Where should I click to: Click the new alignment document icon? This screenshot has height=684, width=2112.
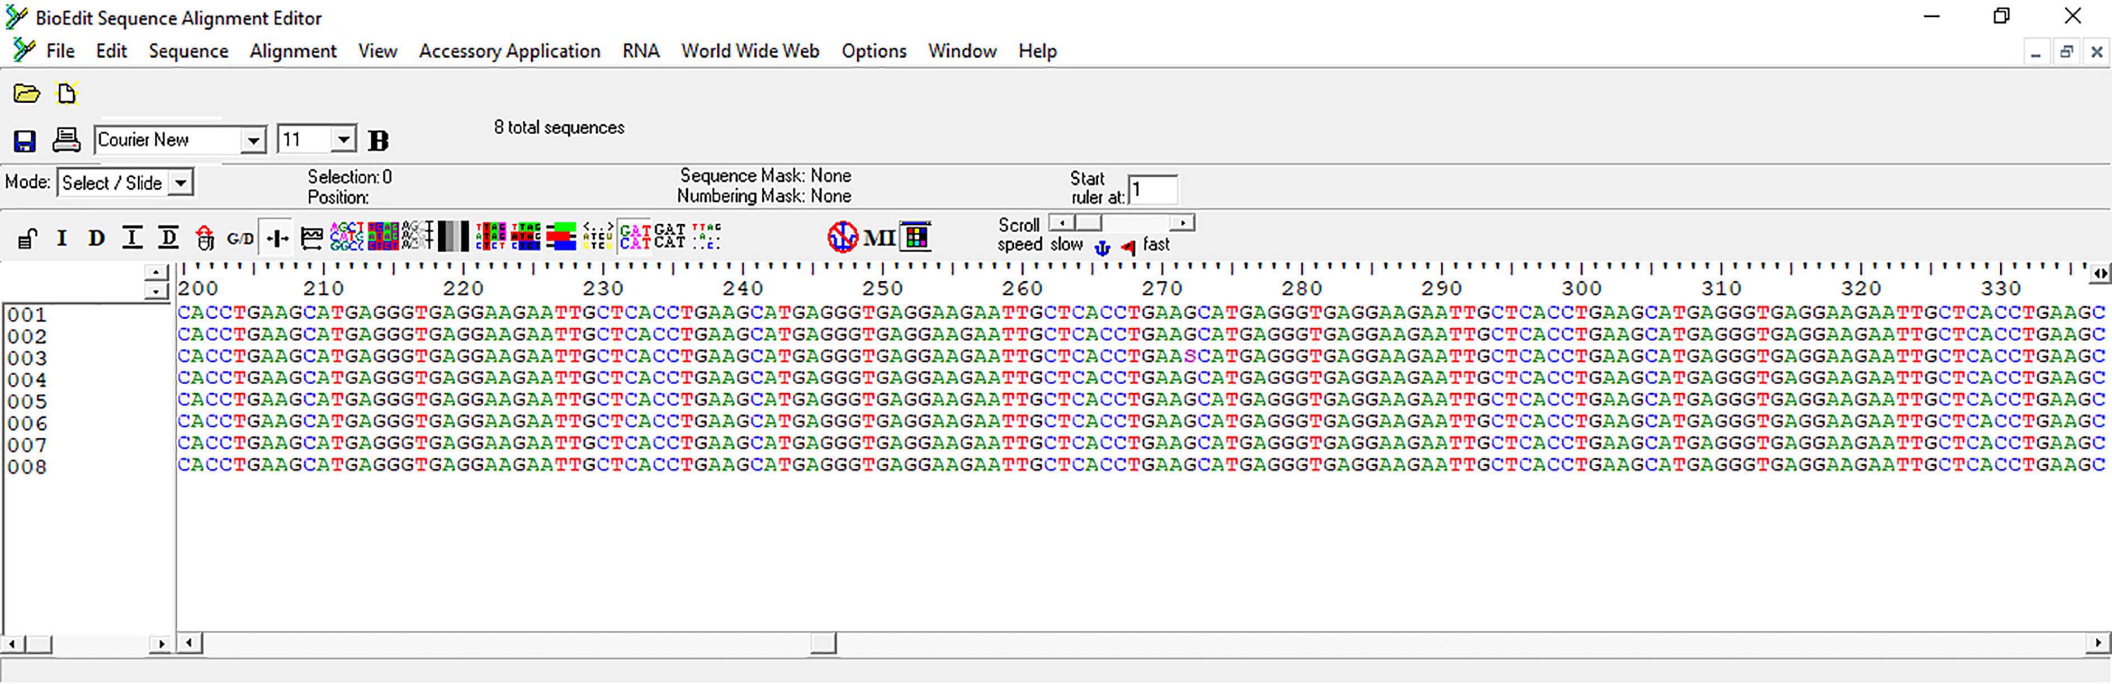click(x=67, y=93)
